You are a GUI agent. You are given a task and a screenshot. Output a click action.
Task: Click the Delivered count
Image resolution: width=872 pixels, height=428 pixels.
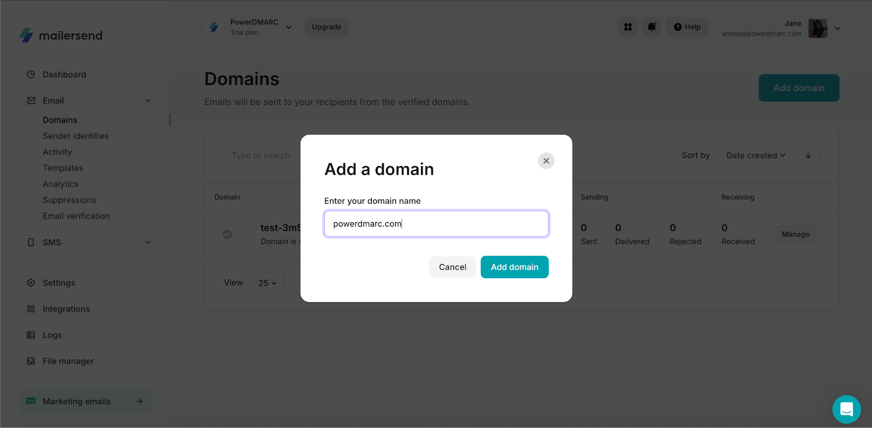tap(618, 228)
